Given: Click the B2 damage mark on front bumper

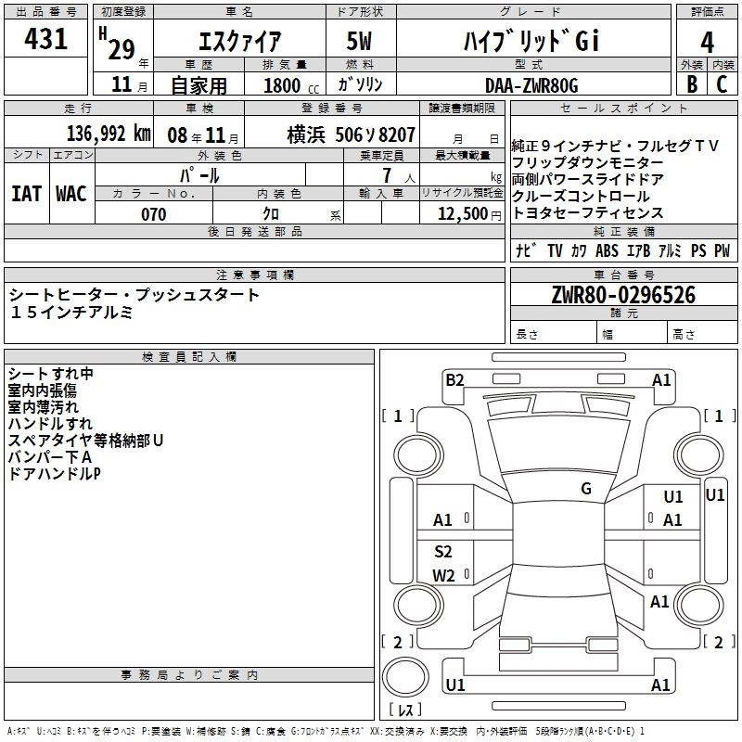Looking at the screenshot, I should (454, 380).
